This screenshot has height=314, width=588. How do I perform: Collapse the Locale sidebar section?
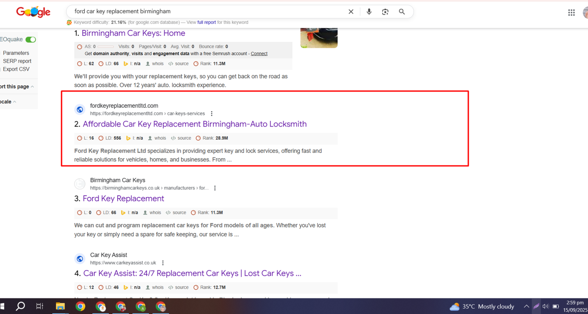[14, 102]
